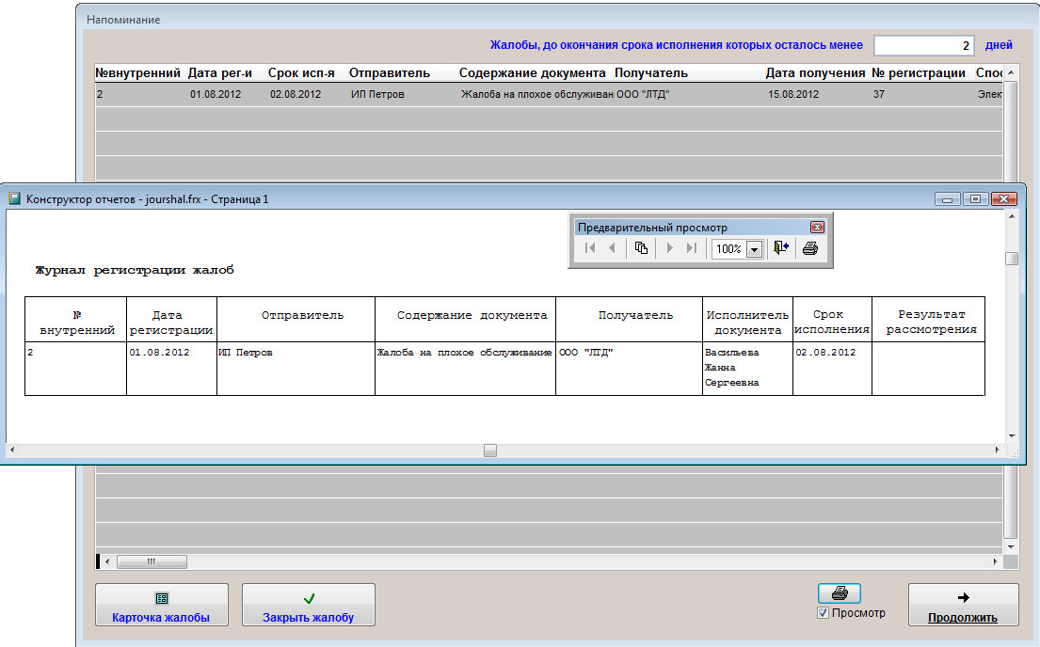Jump to last page in preview toolbar
This screenshot has height=647, width=1040.
(692, 248)
